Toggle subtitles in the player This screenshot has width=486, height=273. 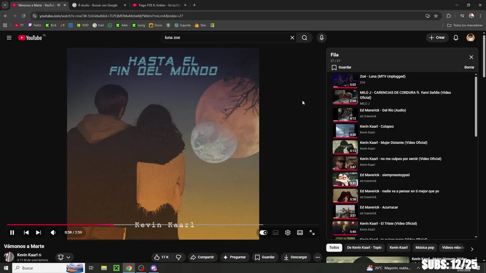[276, 232]
